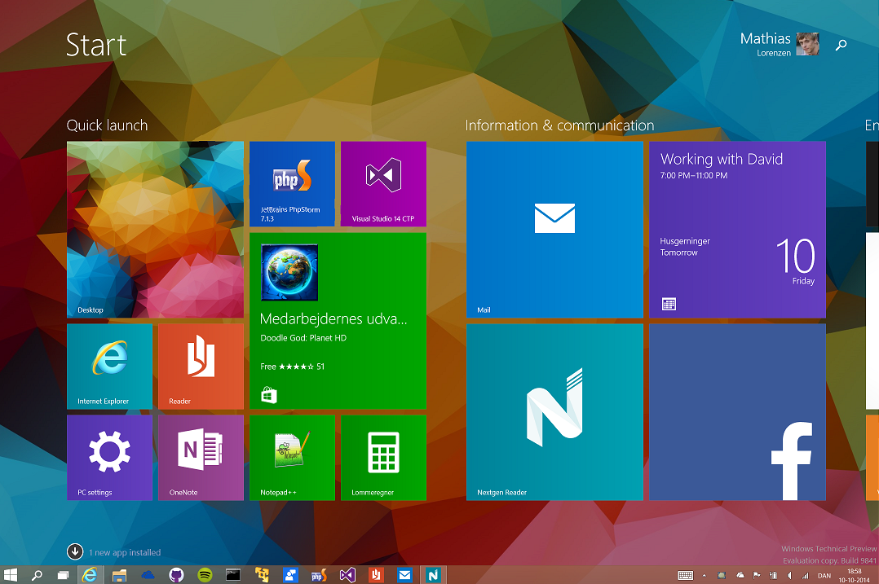Screen dimensions: 879x584
Task: Open the Reader app tile
Action: coord(201,366)
